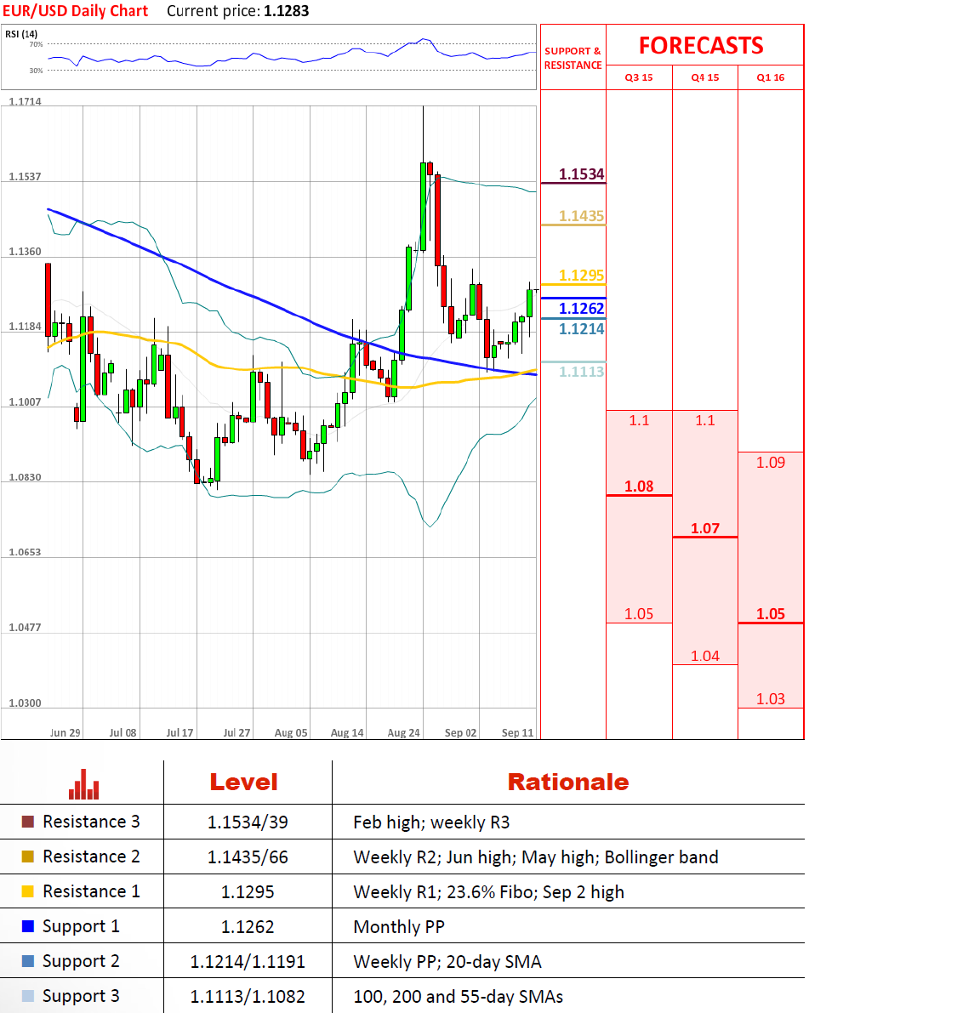Viewport: 980px width, 1013px height.
Task: Click the 1.0300 price axis label
Action: [26, 703]
